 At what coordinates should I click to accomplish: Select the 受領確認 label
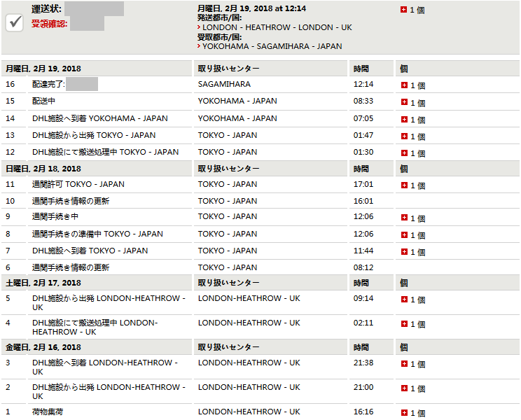[50, 24]
